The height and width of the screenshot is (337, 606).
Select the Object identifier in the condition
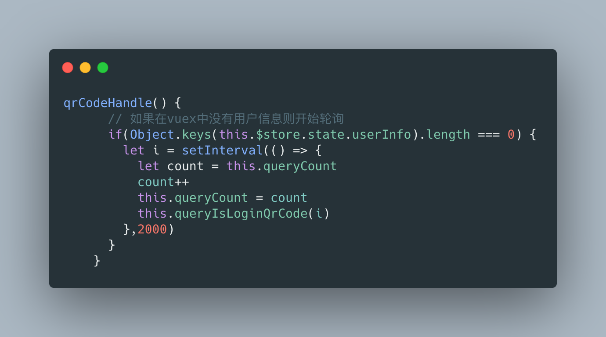click(152, 134)
